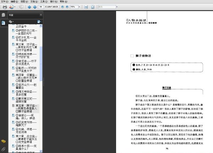Click the bookmarks list scroll down arrow
The height and width of the screenshot is (153, 213).
[41, 151]
